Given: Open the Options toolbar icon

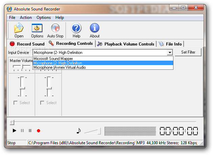Looking at the screenshot, I should click(37, 30).
